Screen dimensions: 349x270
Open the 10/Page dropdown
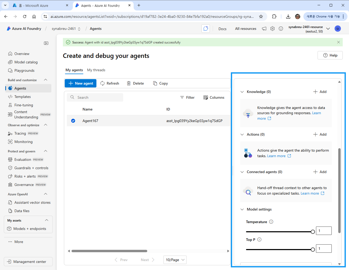(x=175, y=260)
